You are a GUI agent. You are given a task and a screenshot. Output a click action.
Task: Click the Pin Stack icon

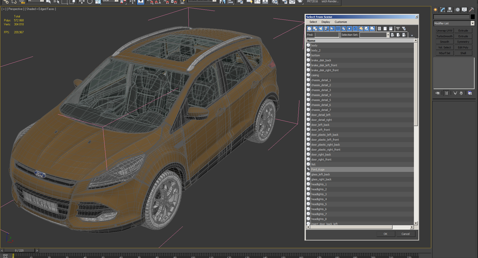pyautogui.click(x=438, y=93)
